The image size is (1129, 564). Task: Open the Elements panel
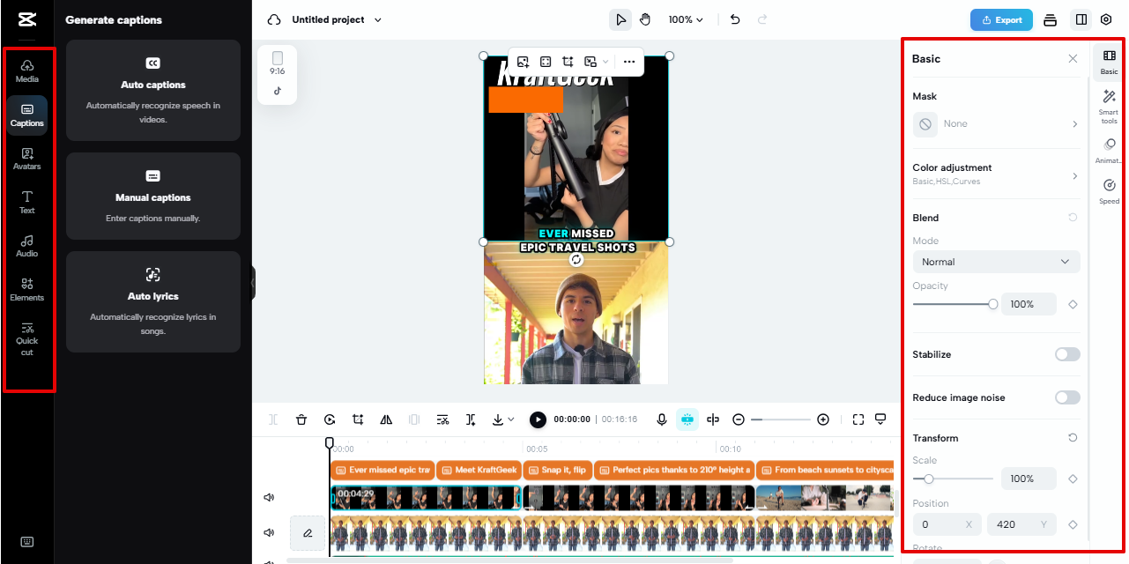click(x=26, y=290)
